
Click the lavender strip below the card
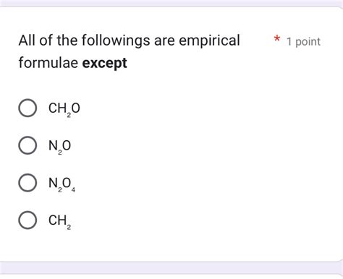click(171, 267)
